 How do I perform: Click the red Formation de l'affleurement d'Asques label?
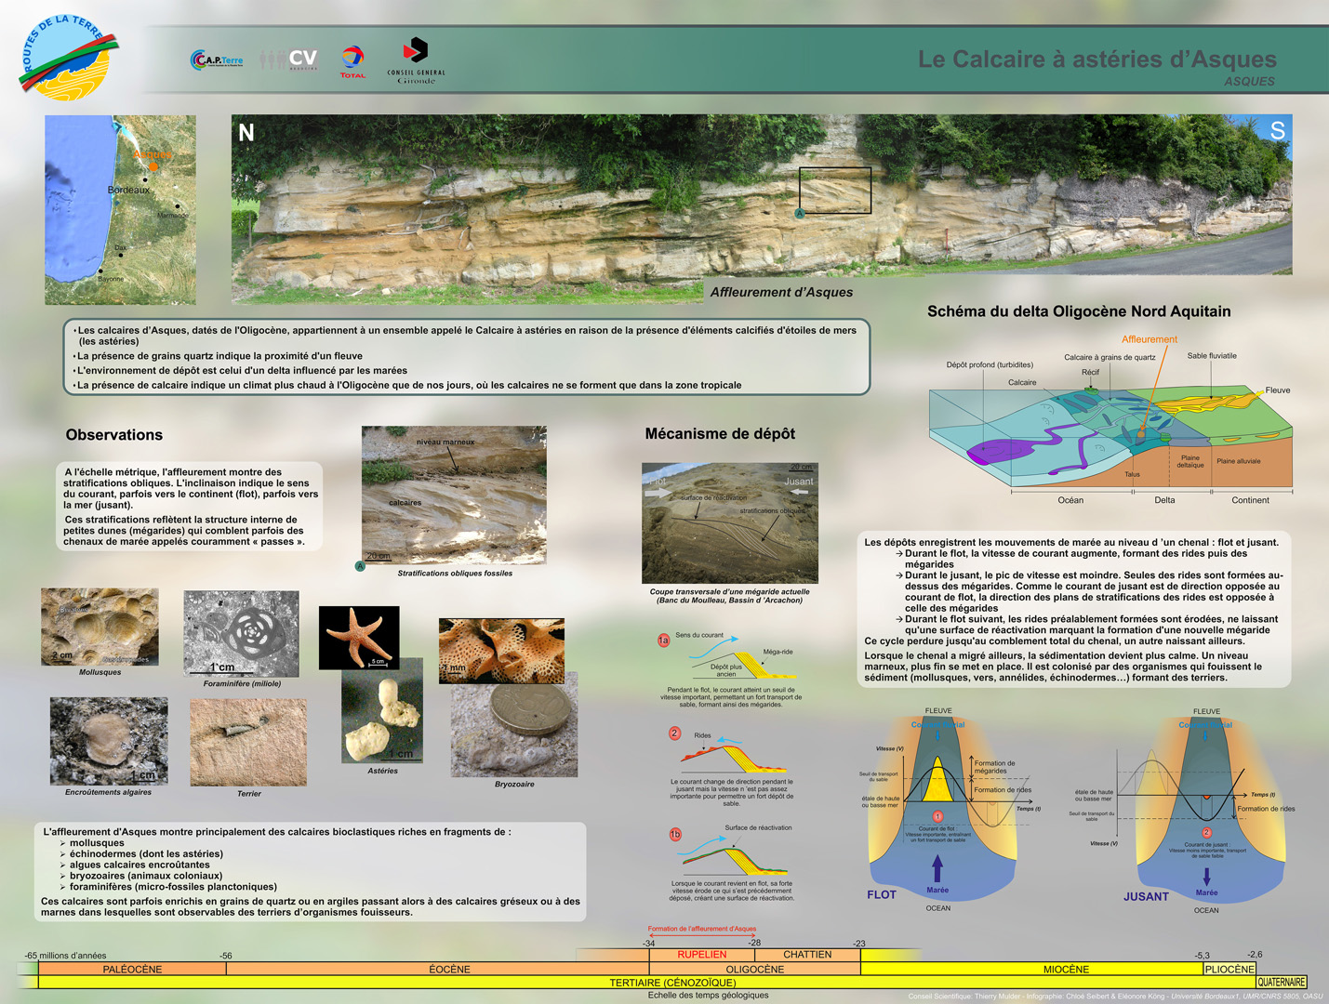pos(702,929)
